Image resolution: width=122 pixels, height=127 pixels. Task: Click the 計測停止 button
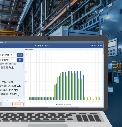pos(18,104)
